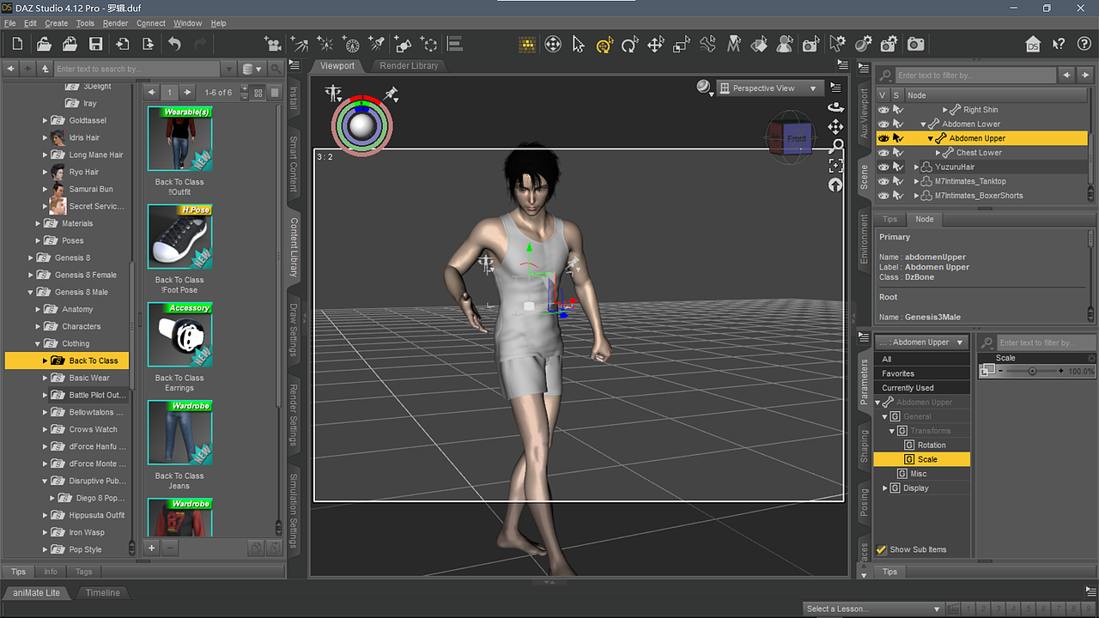
Task: Click the viewport frame selection icon
Action: (x=835, y=166)
